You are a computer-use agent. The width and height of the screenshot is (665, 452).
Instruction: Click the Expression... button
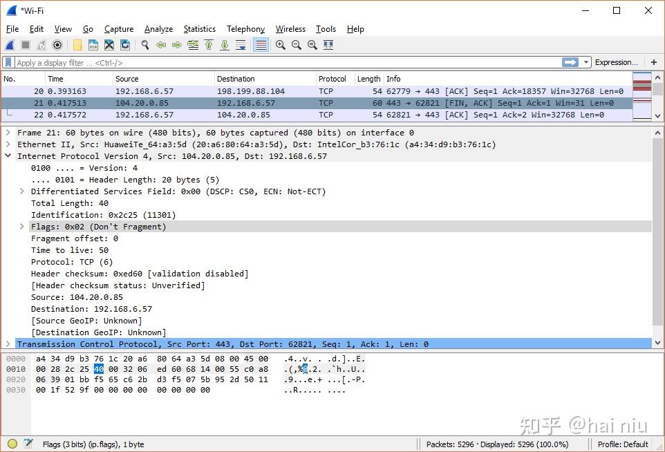616,62
